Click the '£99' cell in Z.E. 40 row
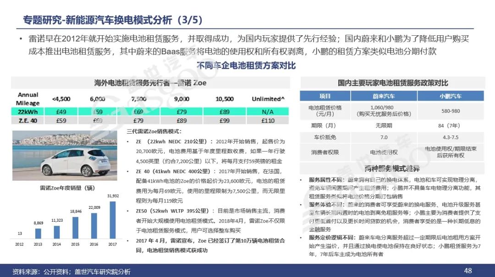 pyautogui.click(x=225, y=120)
